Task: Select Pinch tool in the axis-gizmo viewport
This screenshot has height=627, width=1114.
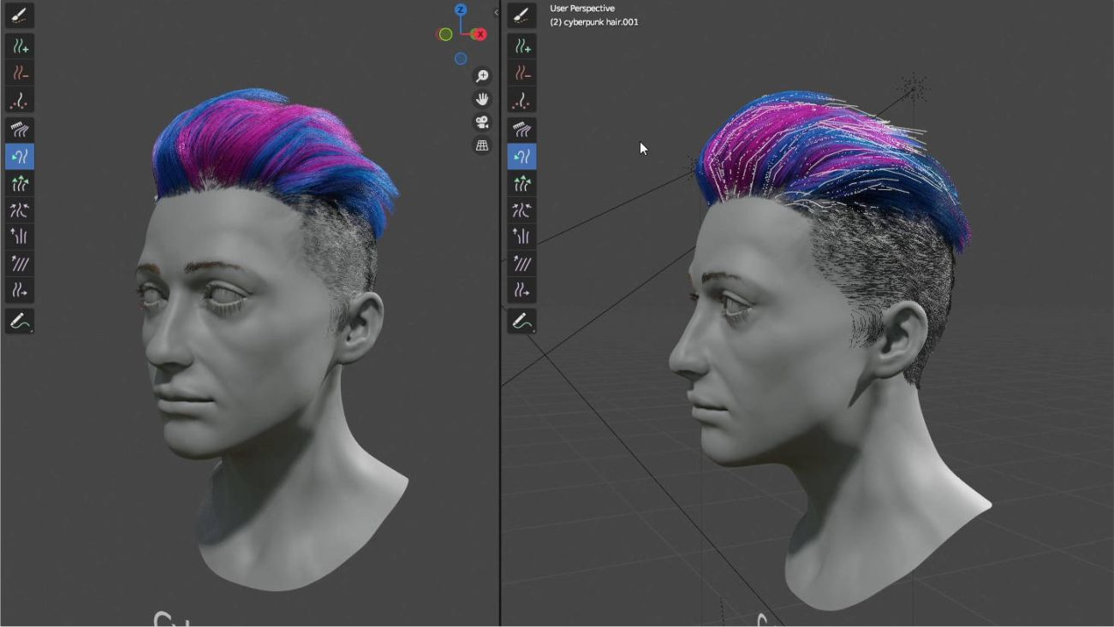Action: [20, 210]
